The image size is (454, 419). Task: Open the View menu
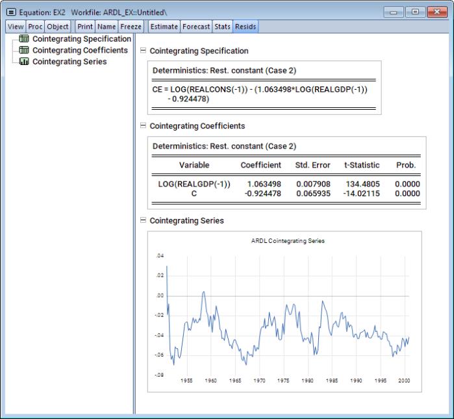[16, 27]
